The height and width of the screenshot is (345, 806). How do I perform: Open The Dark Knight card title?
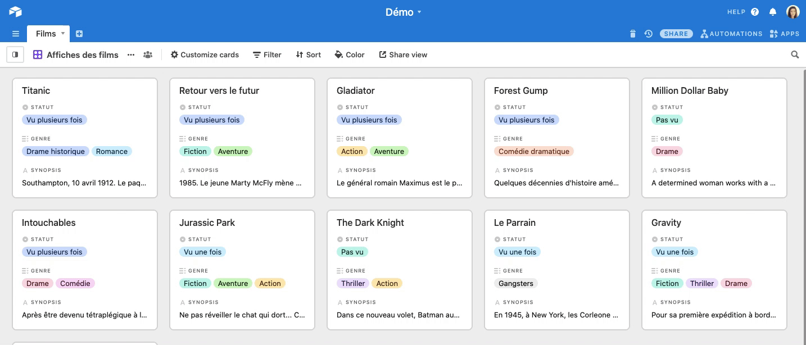point(370,223)
